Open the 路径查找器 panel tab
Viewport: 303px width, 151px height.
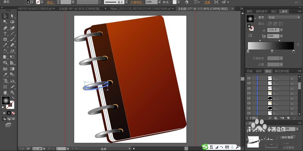(x=282, y=71)
